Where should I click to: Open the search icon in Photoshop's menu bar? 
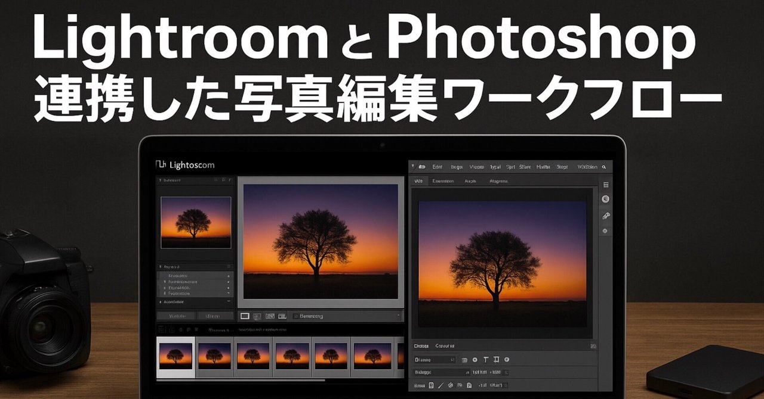click(x=605, y=166)
